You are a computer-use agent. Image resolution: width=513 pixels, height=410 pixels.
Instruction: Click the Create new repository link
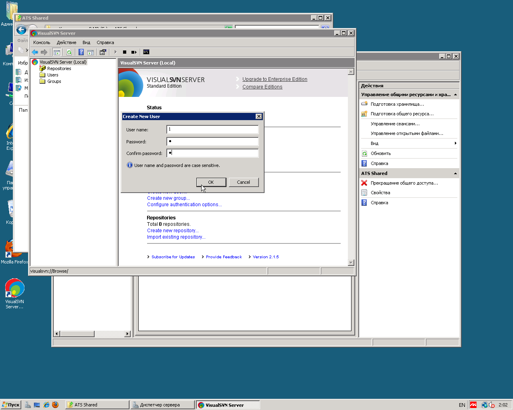[173, 231]
